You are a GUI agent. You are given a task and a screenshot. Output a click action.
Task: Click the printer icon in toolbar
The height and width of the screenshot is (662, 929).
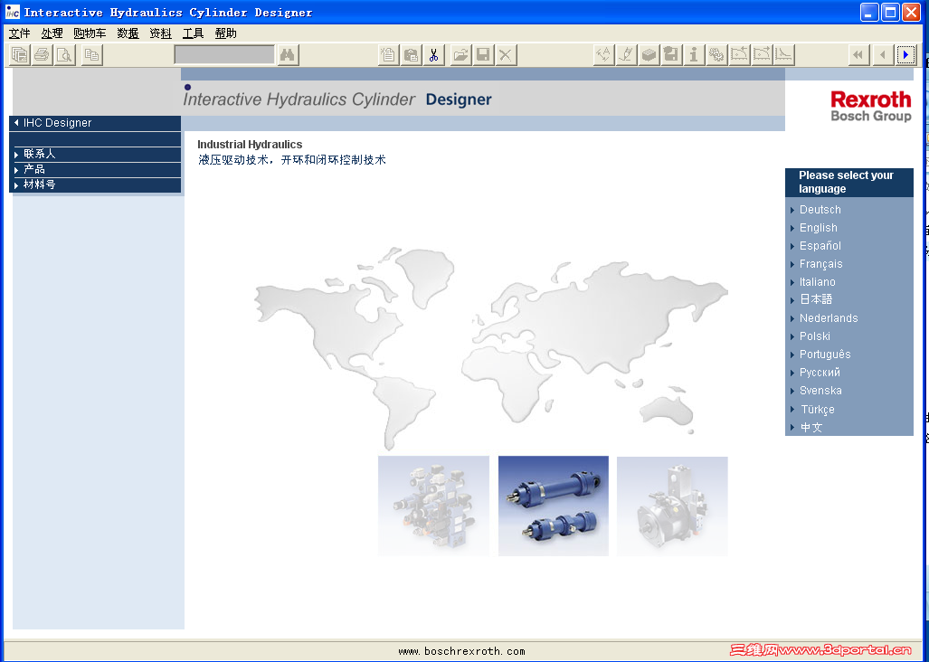pos(43,55)
